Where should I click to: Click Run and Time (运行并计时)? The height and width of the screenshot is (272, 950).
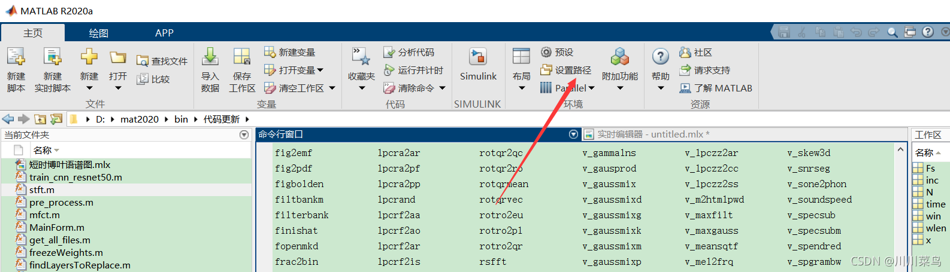[x=413, y=71]
